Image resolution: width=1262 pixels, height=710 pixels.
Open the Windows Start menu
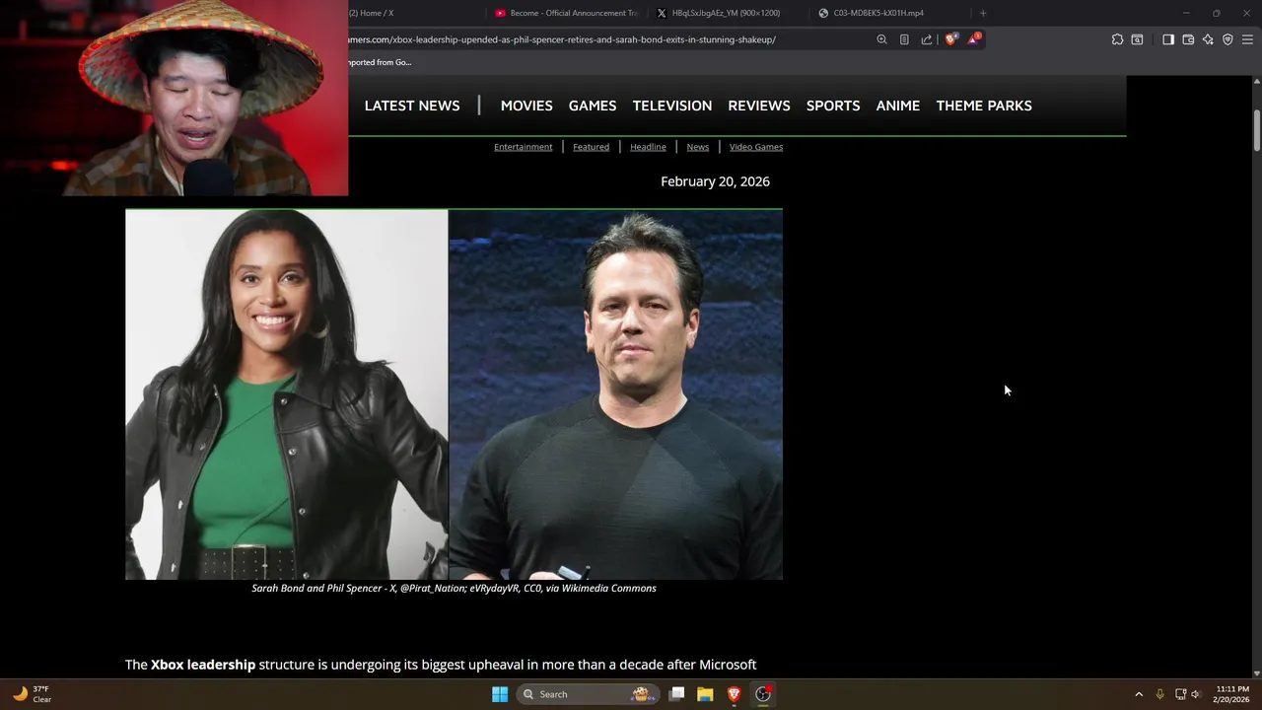500,694
